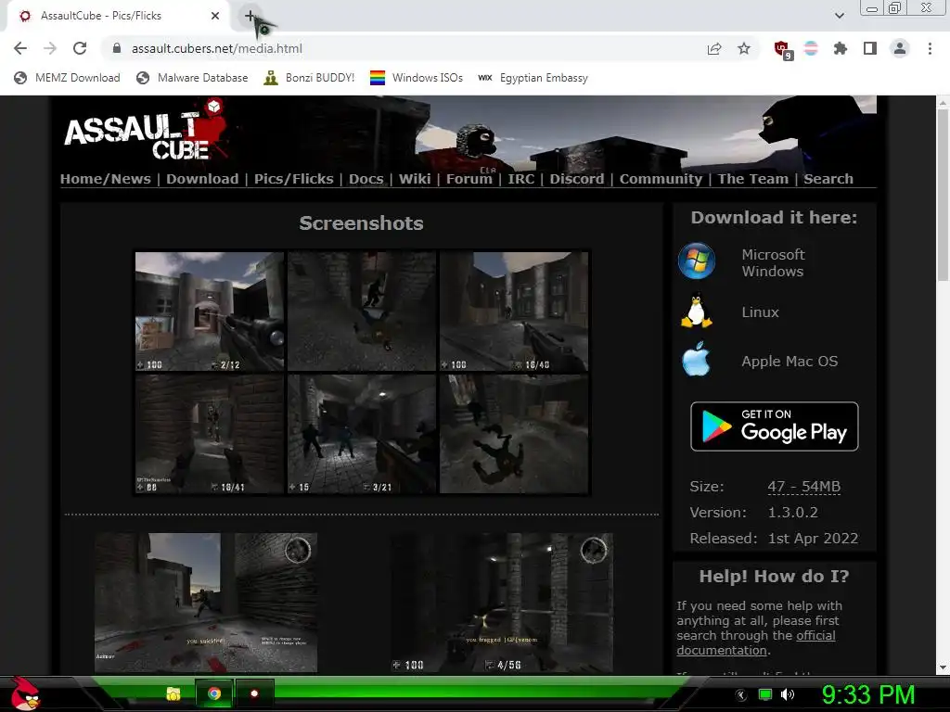Open the Forum navigation link

coord(469,179)
